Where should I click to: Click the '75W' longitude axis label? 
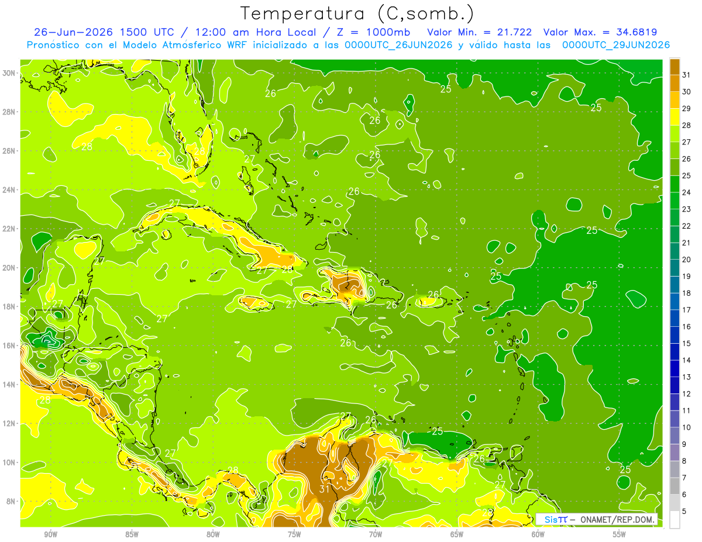click(x=294, y=534)
